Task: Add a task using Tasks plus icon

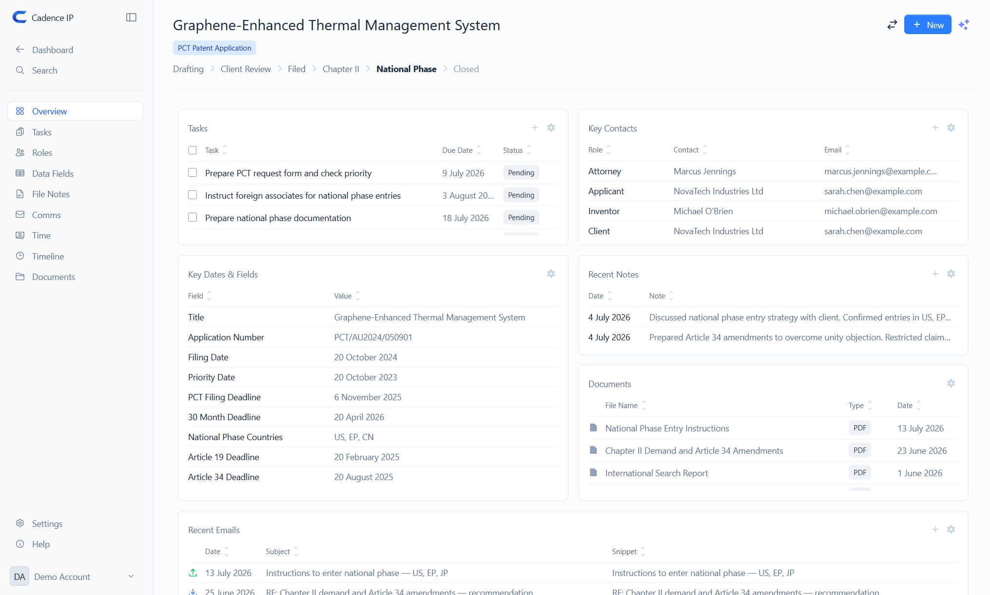Action: click(x=535, y=128)
